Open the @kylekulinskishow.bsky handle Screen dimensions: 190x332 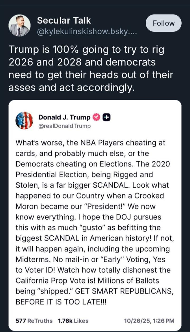[x=87, y=32]
